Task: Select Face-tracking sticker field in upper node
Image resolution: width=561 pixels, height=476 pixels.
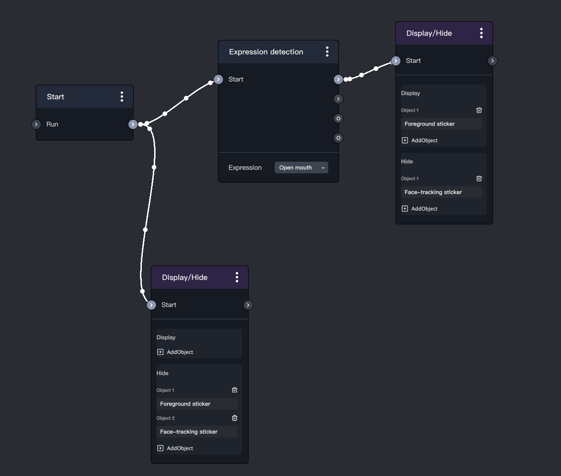Action: [442, 192]
